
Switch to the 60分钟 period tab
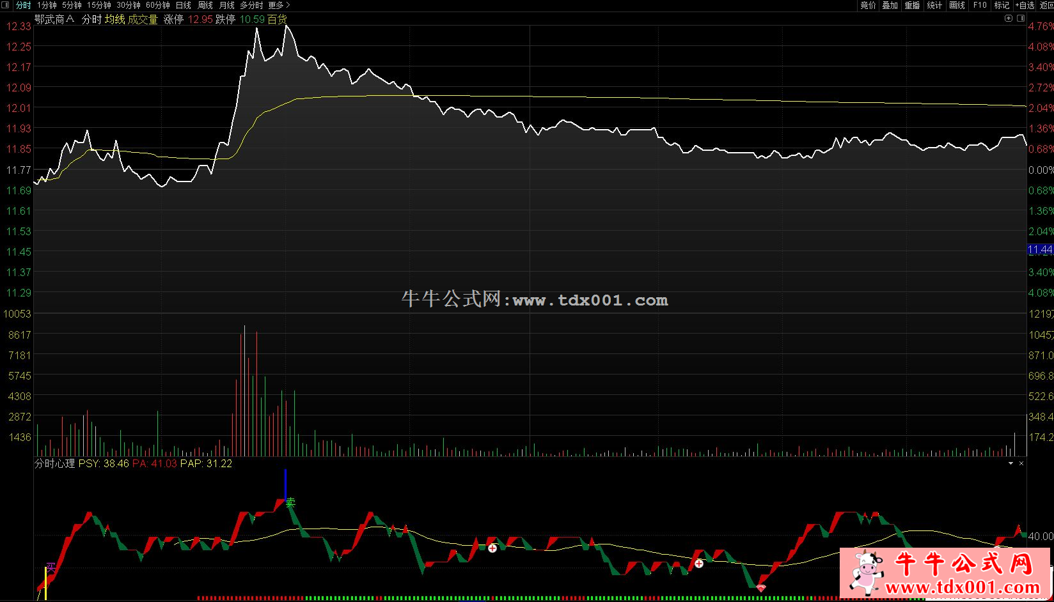(157, 5)
